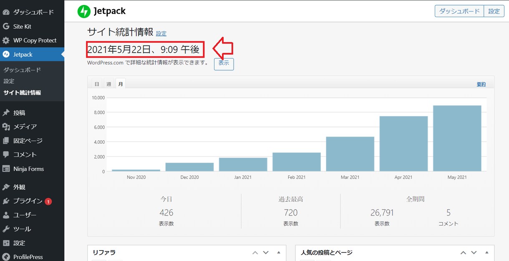Open Jetpack submenu 設定
The height and width of the screenshot is (261, 509).
[x=9, y=81]
